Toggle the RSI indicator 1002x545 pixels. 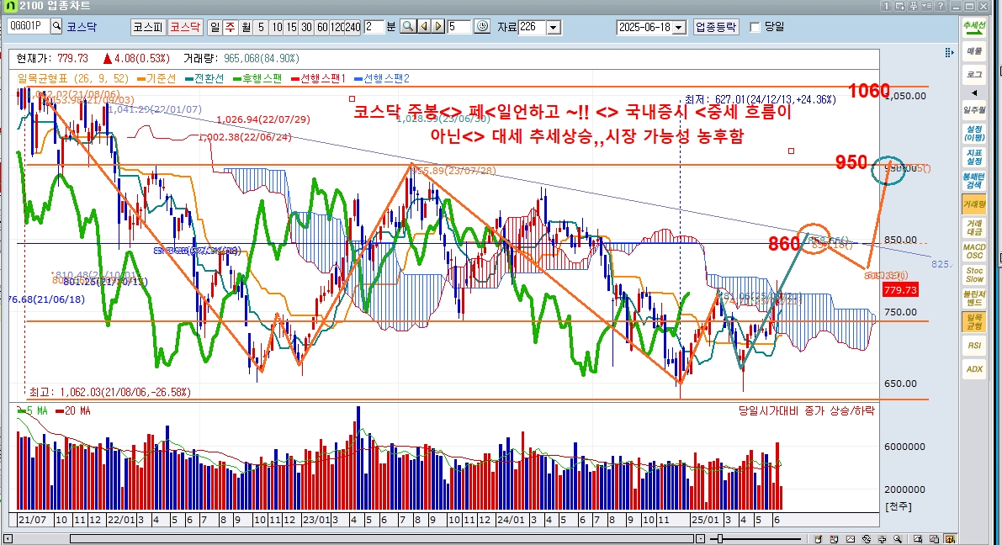974,346
